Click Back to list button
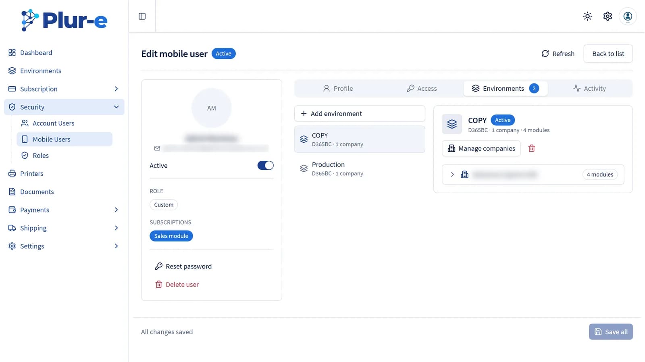 [608, 54]
